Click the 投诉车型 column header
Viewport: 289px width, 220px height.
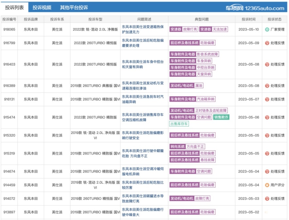click(x=95, y=19)
